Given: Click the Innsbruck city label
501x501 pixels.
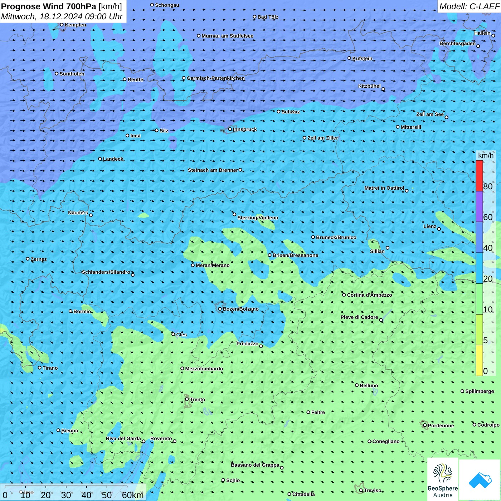Looking at the screenshot, I should point(245,129).
